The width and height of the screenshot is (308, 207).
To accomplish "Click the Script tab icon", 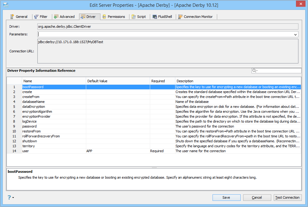I will [133, 17].
